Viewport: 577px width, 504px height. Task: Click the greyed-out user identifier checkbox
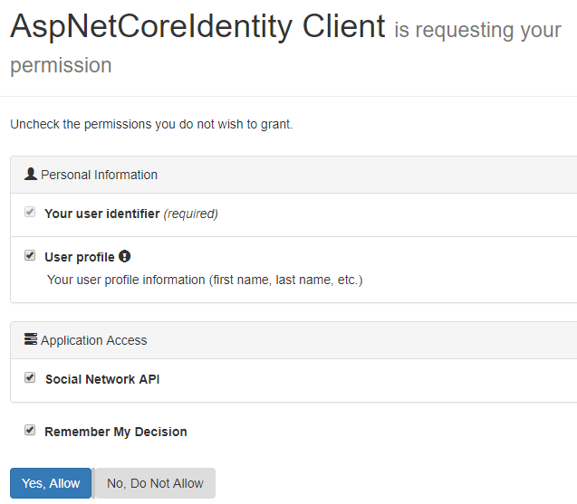tap(30, 213)
